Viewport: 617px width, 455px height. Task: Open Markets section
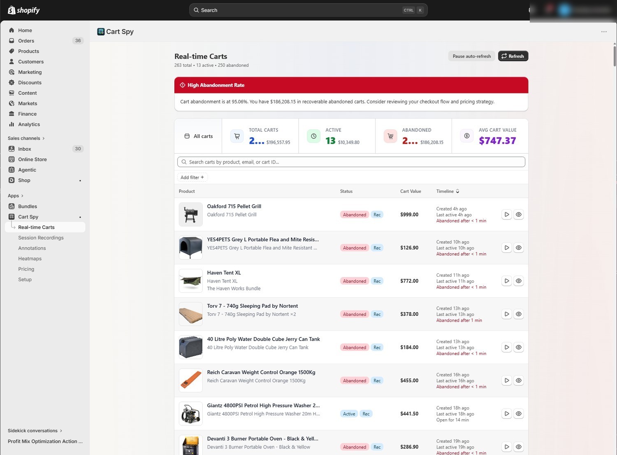(28, 103)
